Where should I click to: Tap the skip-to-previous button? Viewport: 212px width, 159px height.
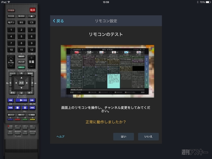(x=10, y=108)
